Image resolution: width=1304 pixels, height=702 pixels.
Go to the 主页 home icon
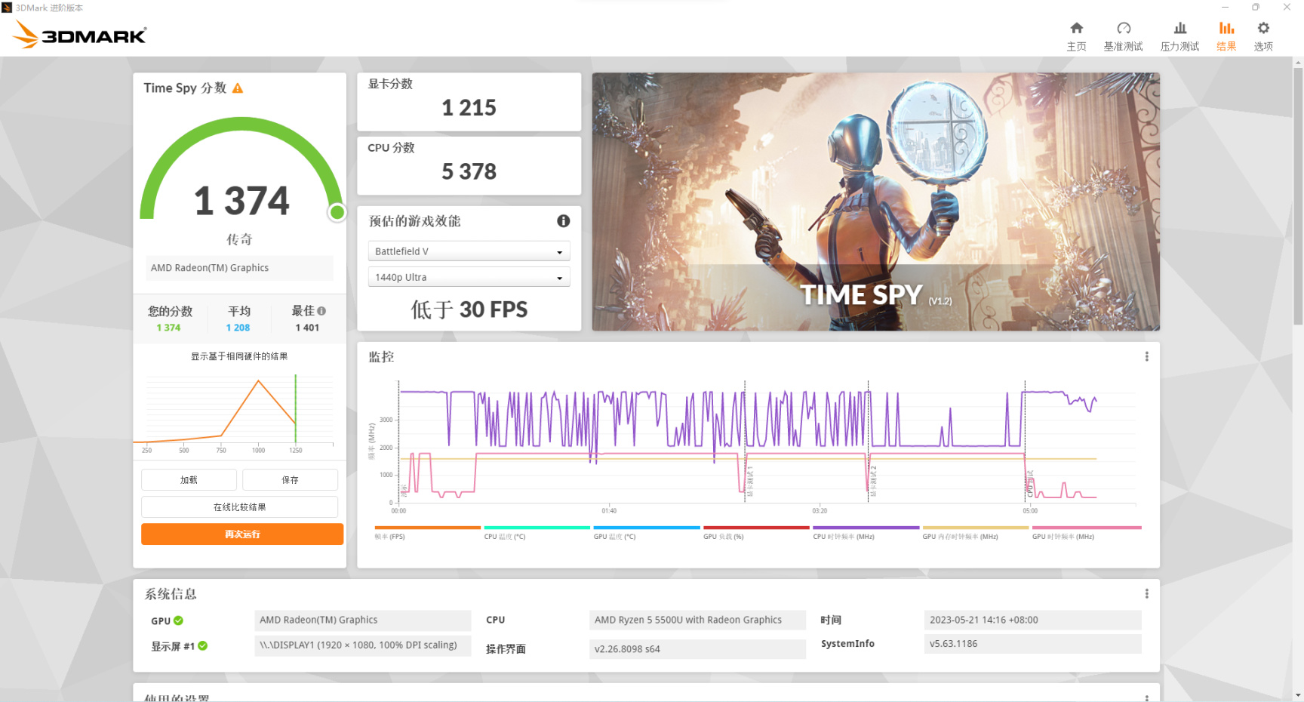[1076, 29]
